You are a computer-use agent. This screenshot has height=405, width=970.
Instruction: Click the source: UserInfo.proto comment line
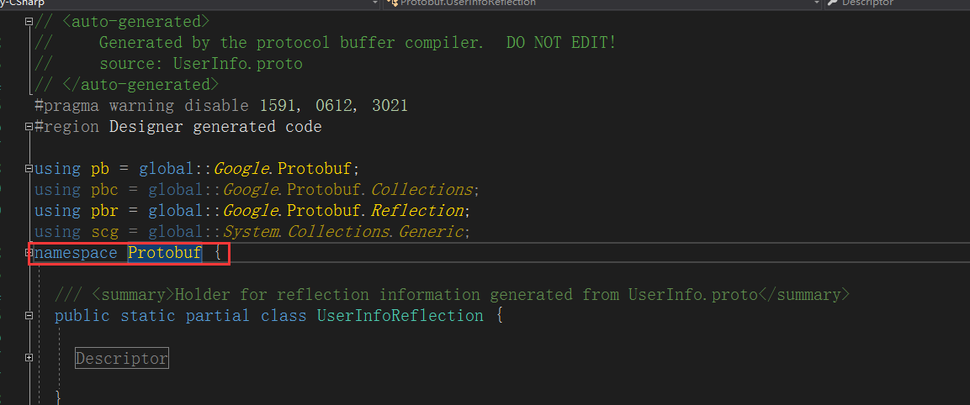tap(200, 64)
